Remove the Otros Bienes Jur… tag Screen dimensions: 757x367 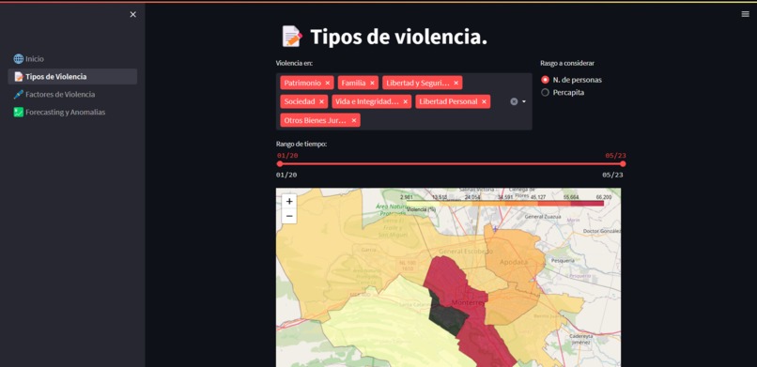354,120
